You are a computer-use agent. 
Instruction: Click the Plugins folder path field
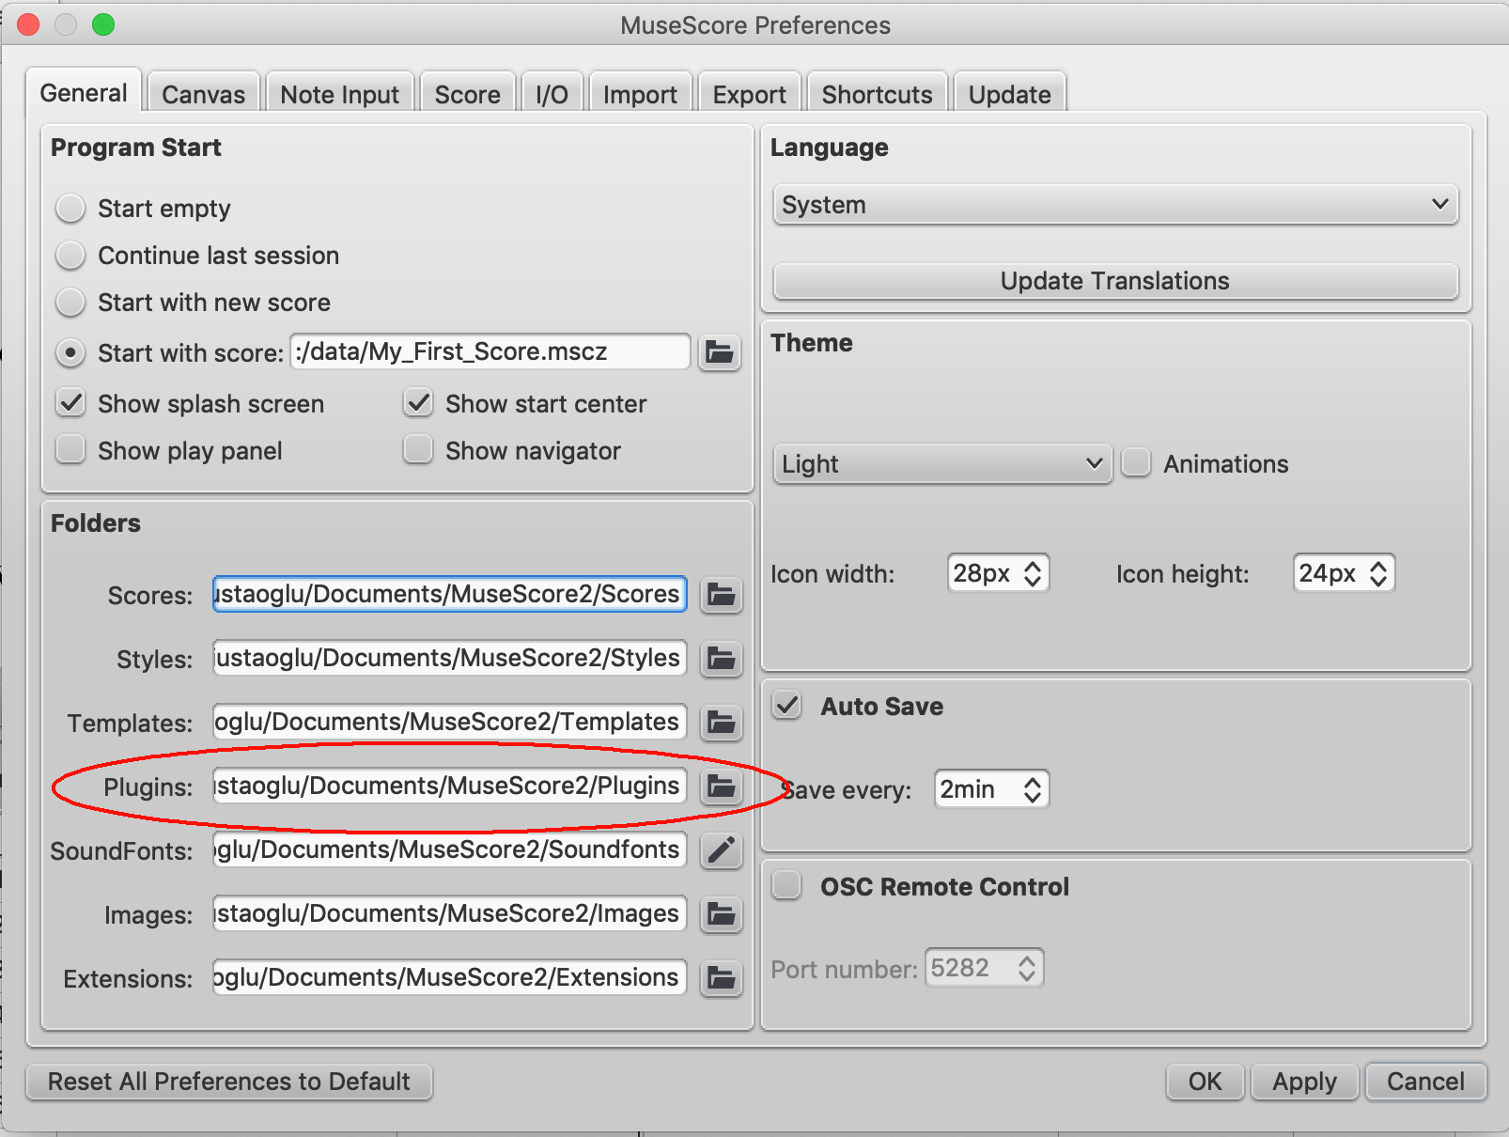click(449, 786)
